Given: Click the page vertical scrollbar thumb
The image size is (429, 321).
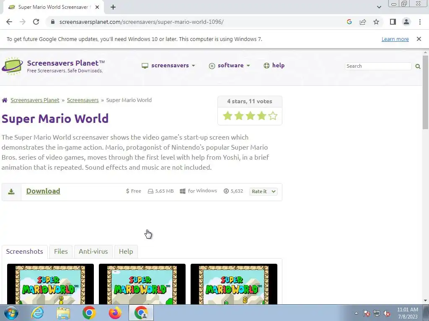Looking at the screenshot, I should tap(425, 92).
